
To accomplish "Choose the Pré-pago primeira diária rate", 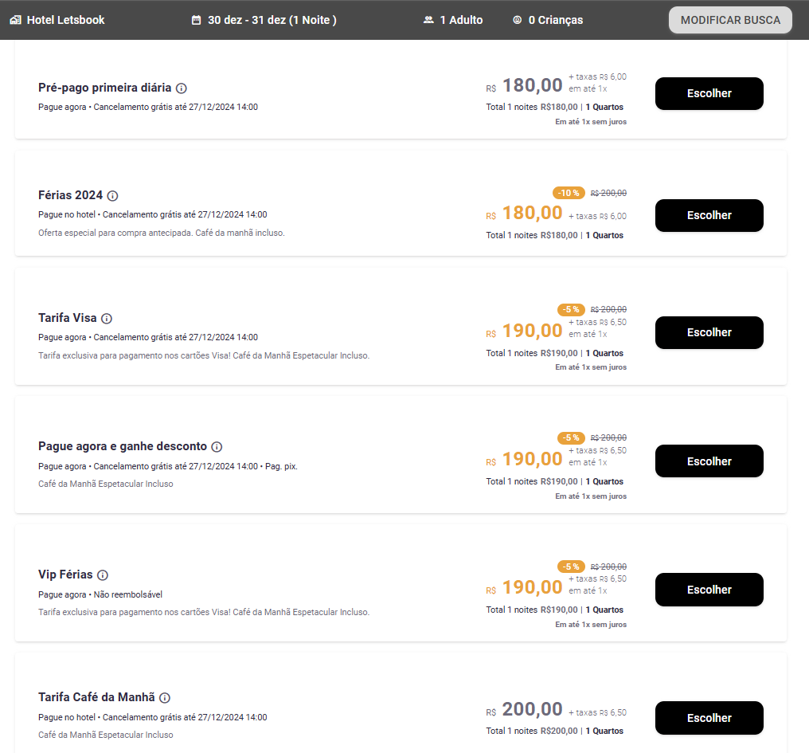I will [x=709, y=93].
